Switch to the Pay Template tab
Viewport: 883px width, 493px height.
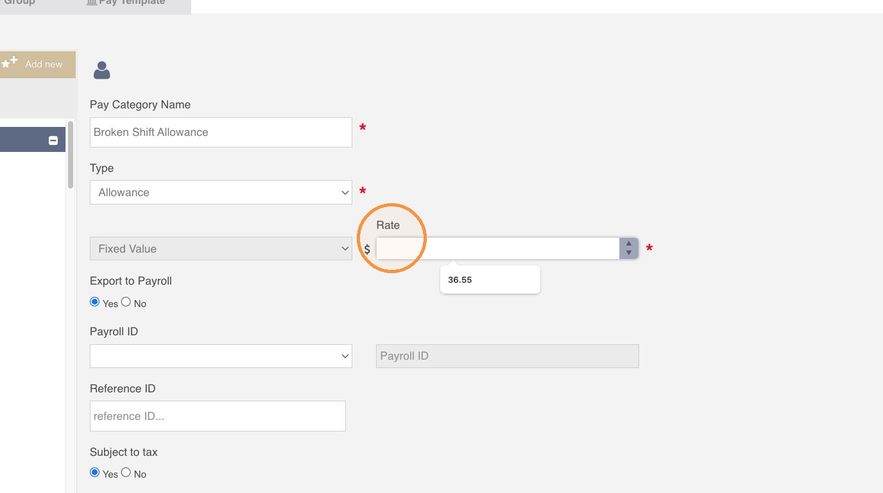click(126, 3)
